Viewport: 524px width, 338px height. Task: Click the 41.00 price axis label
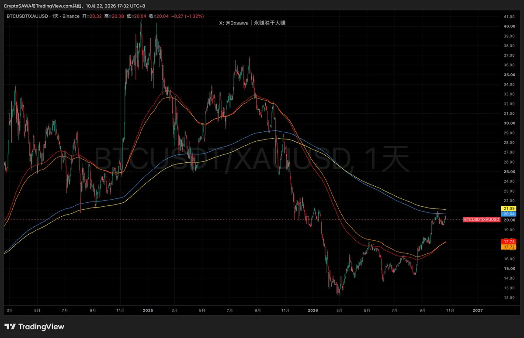pos(509,16)
